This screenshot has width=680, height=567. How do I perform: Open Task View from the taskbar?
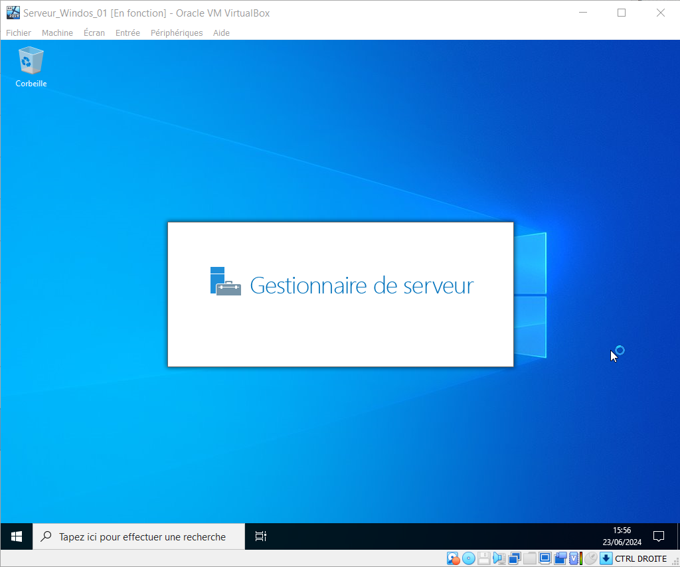click(x=261, y=536)
